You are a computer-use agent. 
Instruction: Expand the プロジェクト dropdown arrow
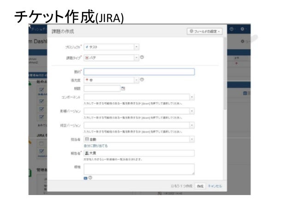[136, 47]
